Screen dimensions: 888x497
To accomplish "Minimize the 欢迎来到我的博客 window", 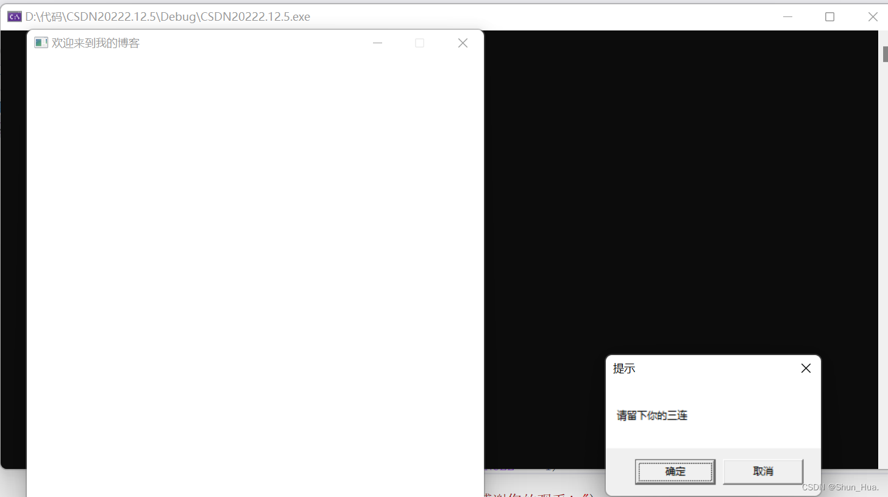I will tap(377, 43).
